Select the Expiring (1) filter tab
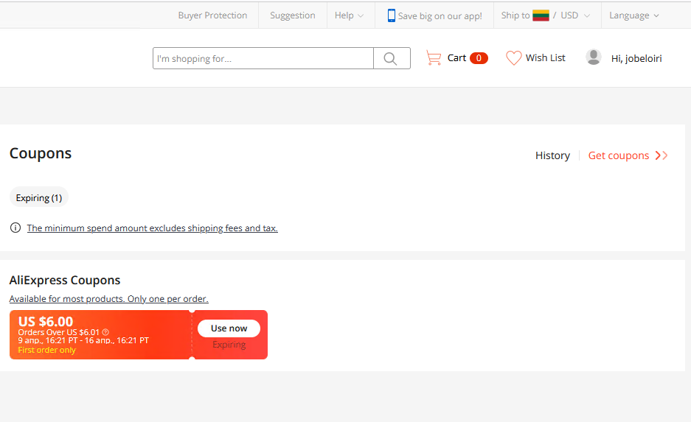This screenshot has width=691, height=422. [x=39, y=198]
